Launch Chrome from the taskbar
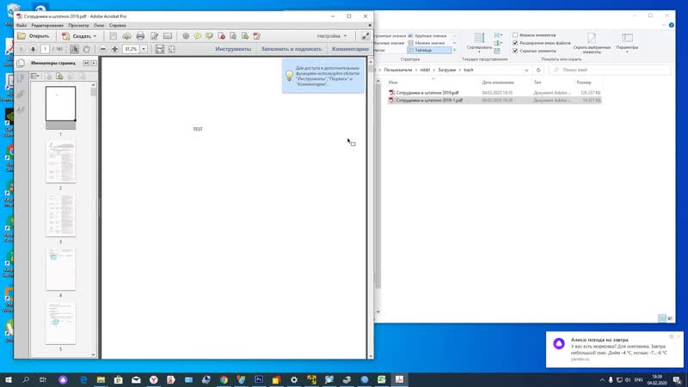Image resolution: width=688 pixels, height=387 pixels. [x=224, y=379]
